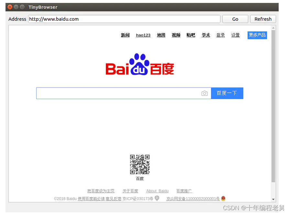The width and height of the screenshot is (289, 214).
Task: Open the 设置 settings link
Action: tap(236, 35)
